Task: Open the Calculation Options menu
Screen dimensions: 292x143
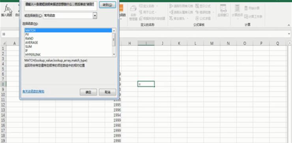Action: (x=237, y=12)
